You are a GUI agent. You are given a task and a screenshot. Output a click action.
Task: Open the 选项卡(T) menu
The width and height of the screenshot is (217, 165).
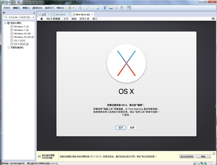(x=50, y=8)
